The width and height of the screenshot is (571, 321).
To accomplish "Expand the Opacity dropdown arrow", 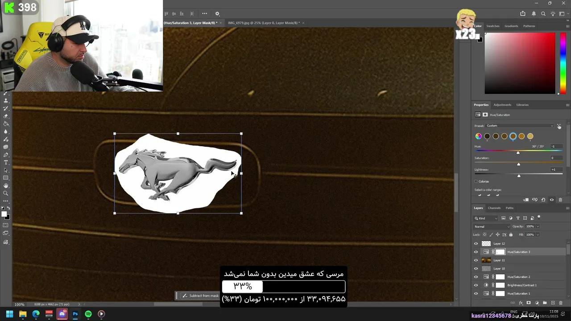I will [x=538, y=226].
